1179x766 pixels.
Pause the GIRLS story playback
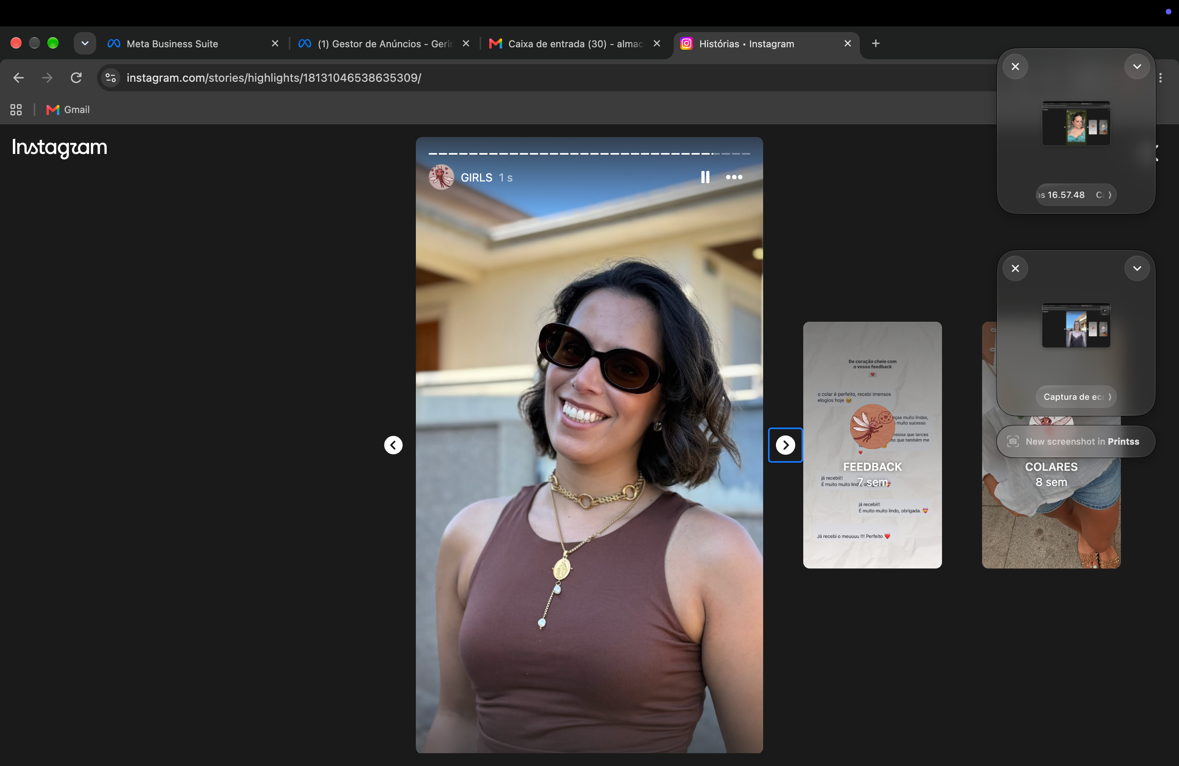[x=705, y=177]
